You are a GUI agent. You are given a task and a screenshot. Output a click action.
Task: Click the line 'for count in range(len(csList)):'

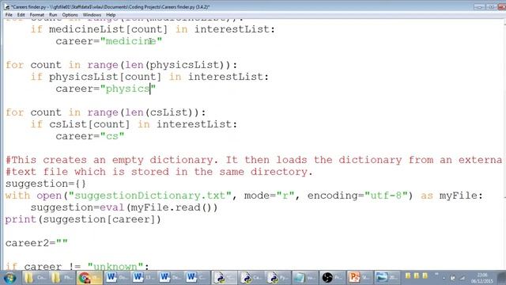pyautogui.click(x=105, y=112)
